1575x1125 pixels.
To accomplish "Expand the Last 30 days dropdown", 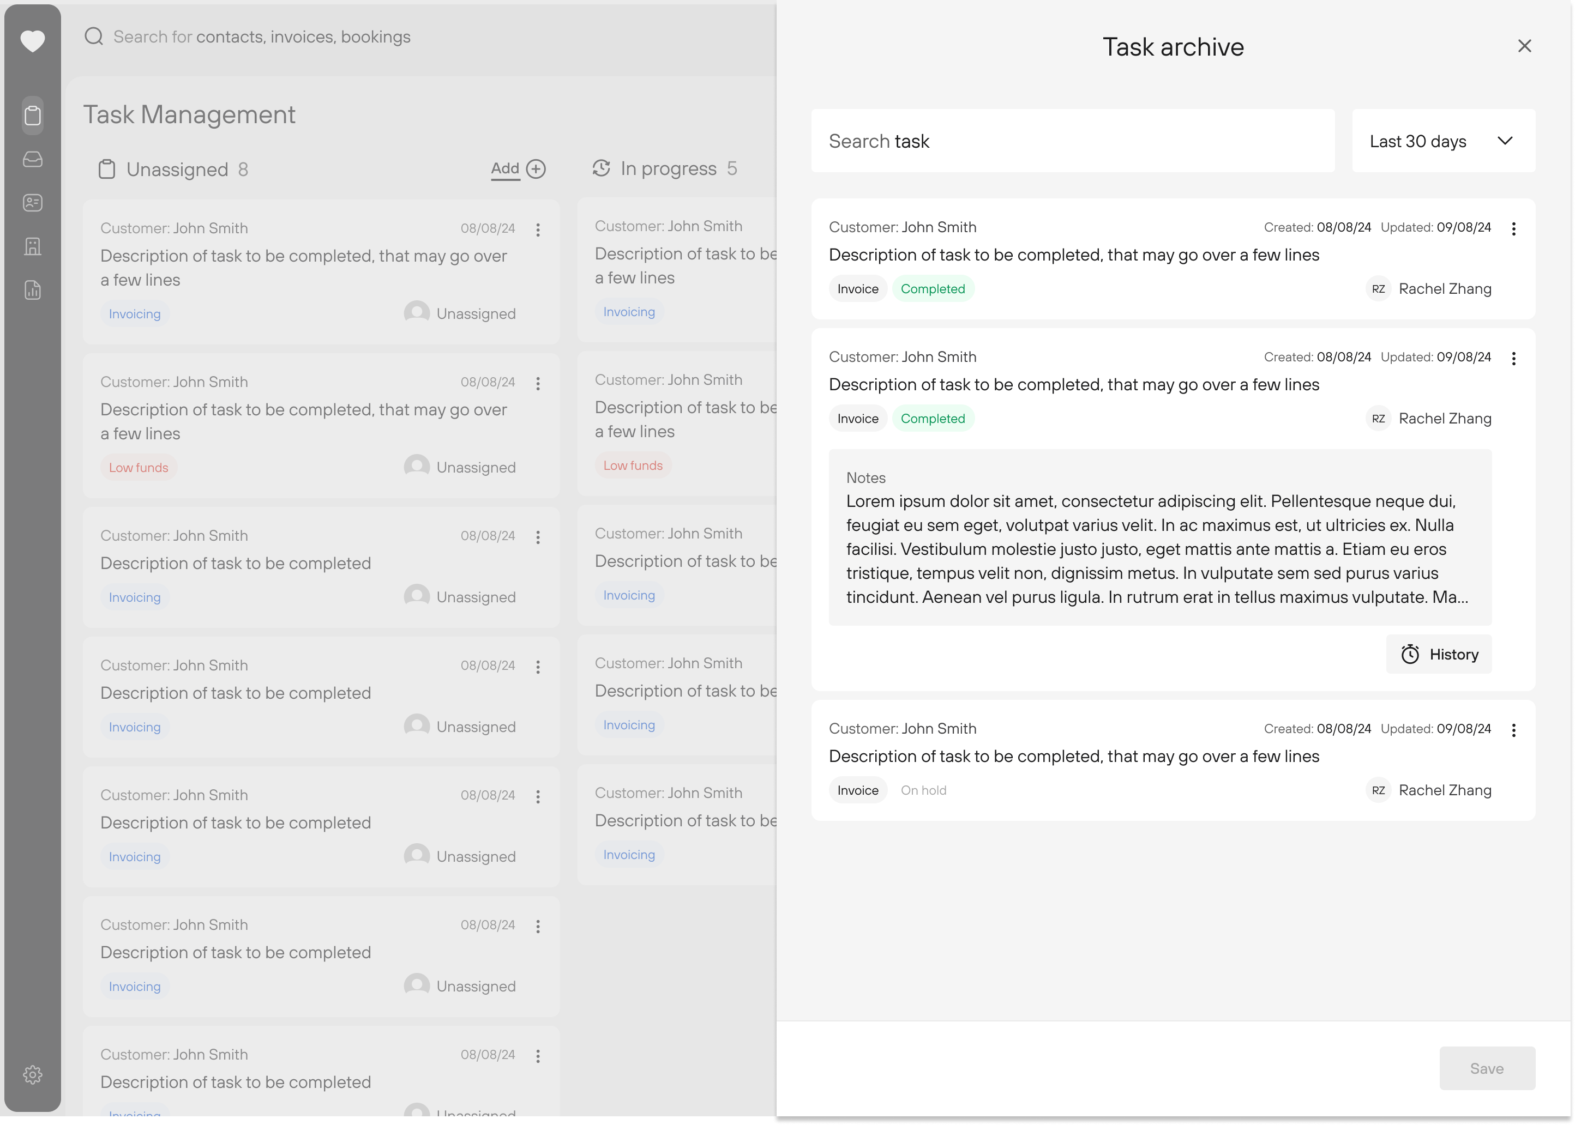I will pos(1442,141).
